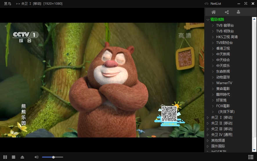This screenshot has height=161, width=257.
Task: Select 央卫 IV [通用] group label
Action: 222,135
